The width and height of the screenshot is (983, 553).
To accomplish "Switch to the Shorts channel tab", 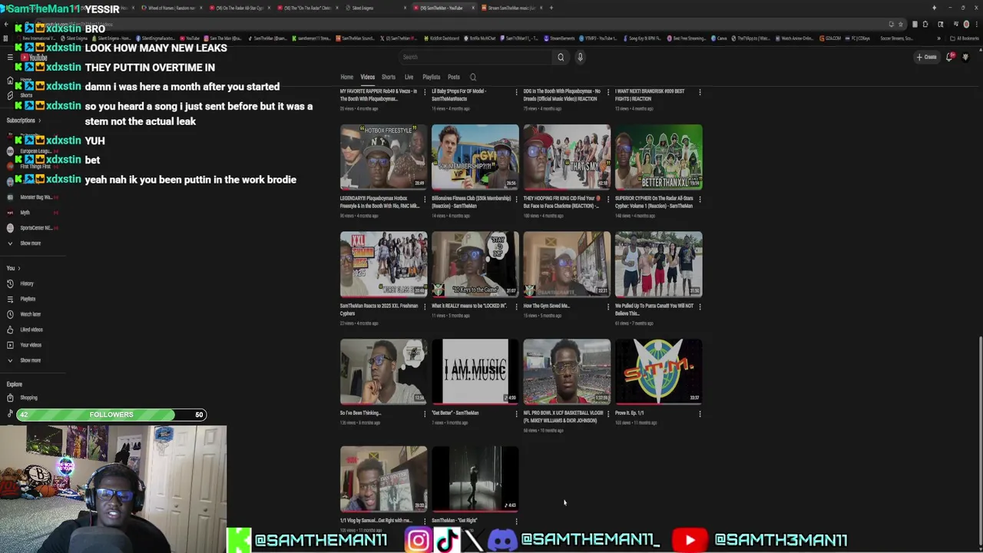I will point(389,77).
